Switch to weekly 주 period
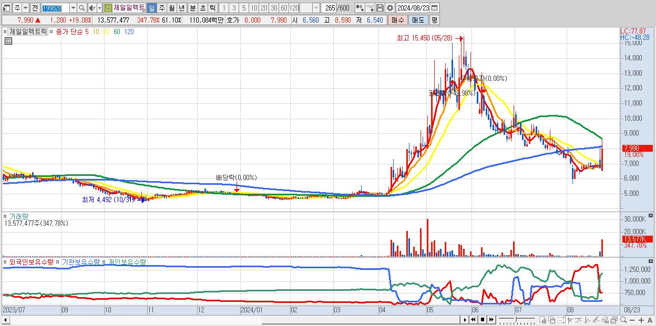 point(161,8)
